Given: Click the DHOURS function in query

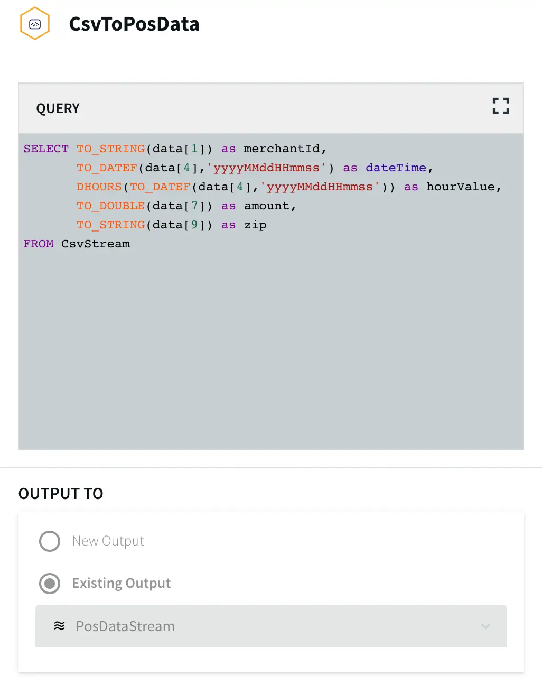Looking at the screenshot, I should pyautogui.click(x=99, y=187).
